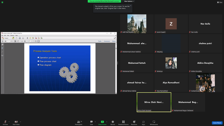Open the zoom level dropdown arrow
This screenshot has height=126, width=224.
click(32, 41)
